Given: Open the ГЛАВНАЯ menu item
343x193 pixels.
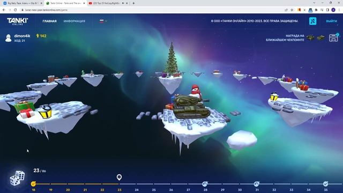Looking at the screenshot, I should (50, 21).
